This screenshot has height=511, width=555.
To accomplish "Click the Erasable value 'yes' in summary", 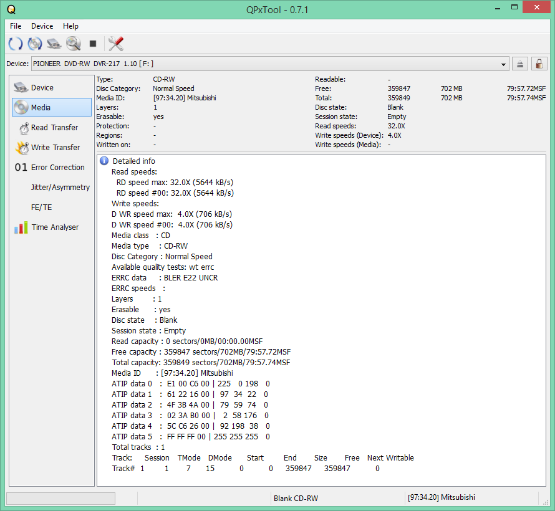I will 158,117.
